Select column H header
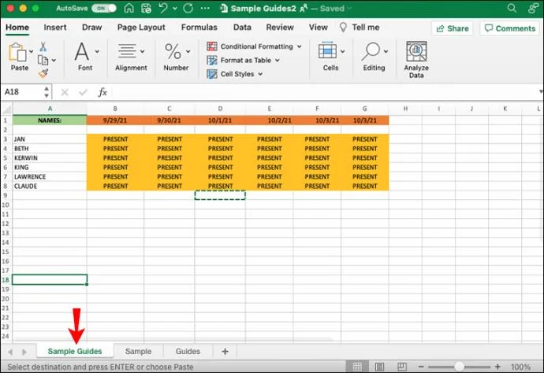This screenshot has width=544, height=373. click(x=405, y=109)
